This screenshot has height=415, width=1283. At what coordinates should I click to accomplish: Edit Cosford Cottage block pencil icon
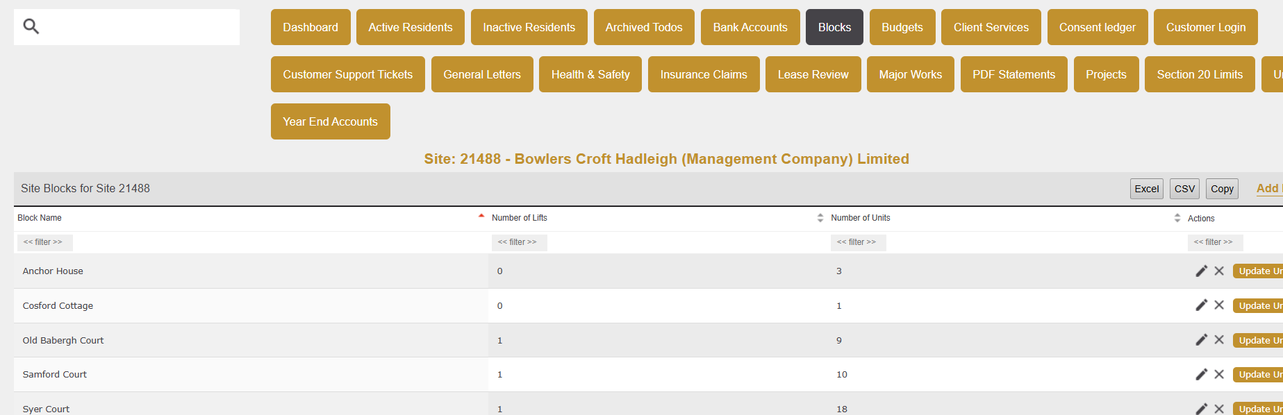(x=1201, y=305)
